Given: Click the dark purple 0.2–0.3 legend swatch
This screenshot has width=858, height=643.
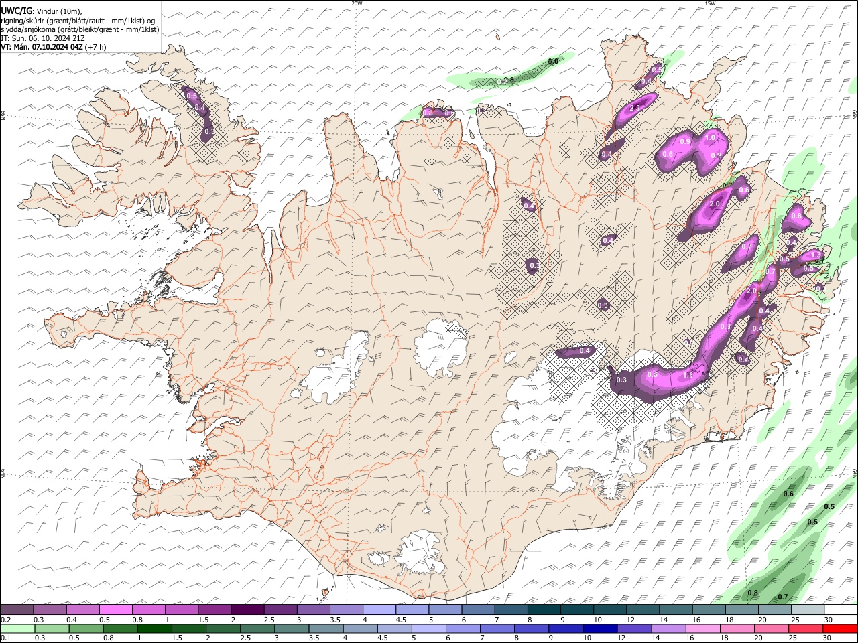Looking at the screenshot, I should pyautogui.click(x=17, y=610).
